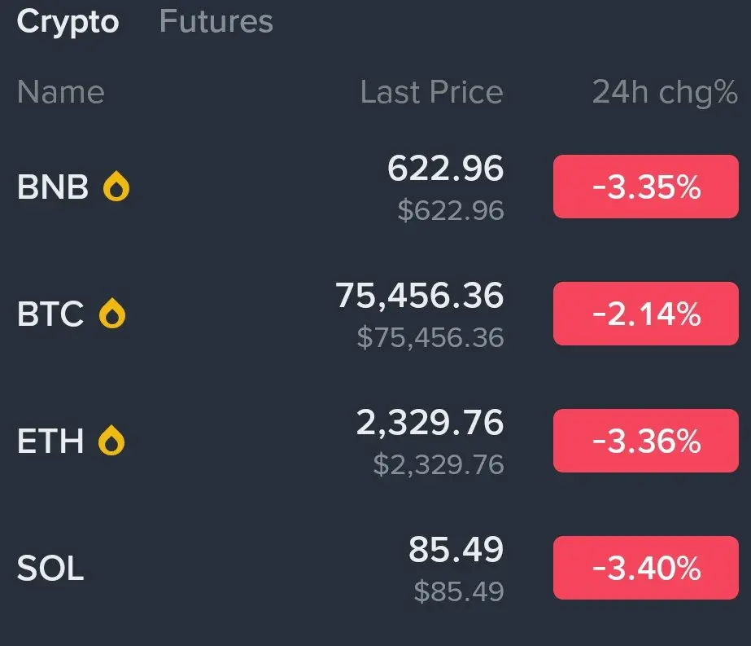
Task: Sort by Last Price column header
Action: tap(431, 91)
